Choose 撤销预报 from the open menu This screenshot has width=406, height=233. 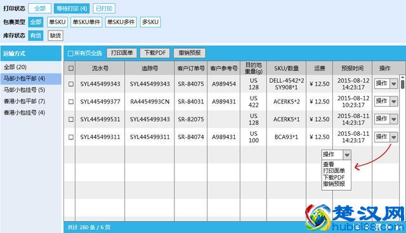[x=334, y=184]
